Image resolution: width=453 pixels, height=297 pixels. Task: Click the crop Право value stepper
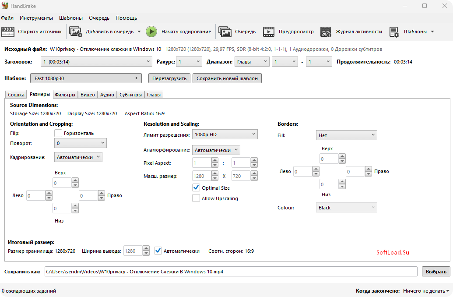pyautogui.click(x=92, y=195)
